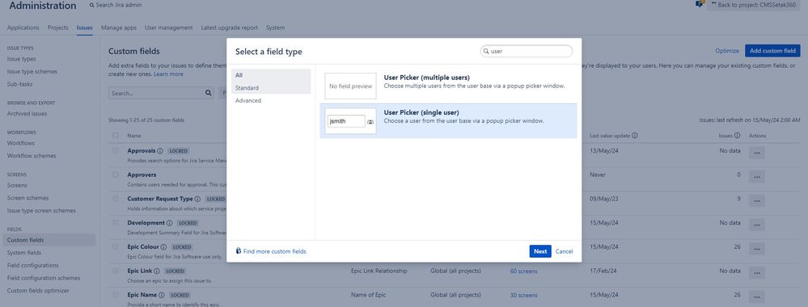This screenshot has width=808, height=307.
Task: Click the info icon next to Approvals
Action: pyautogui.click(x=160, y=151)
